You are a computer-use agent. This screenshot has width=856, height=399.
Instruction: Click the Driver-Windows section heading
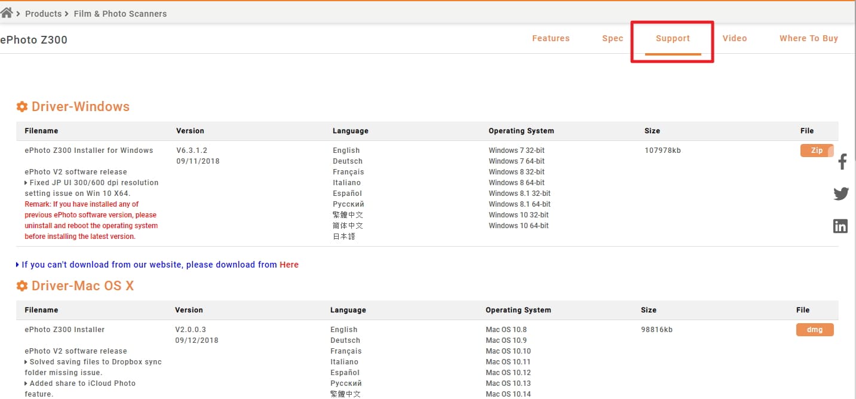[x=81, y=107]
